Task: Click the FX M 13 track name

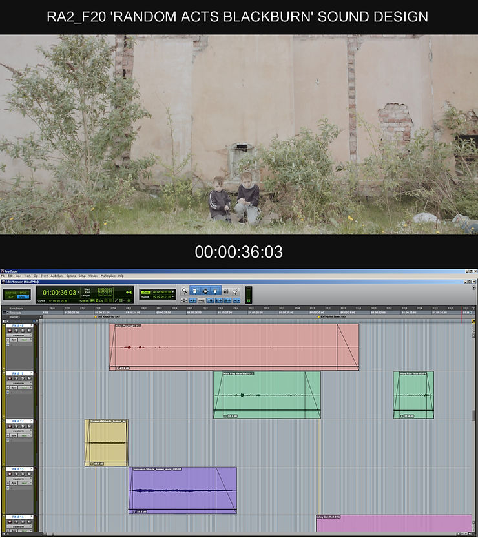Action: coord(18,469)
